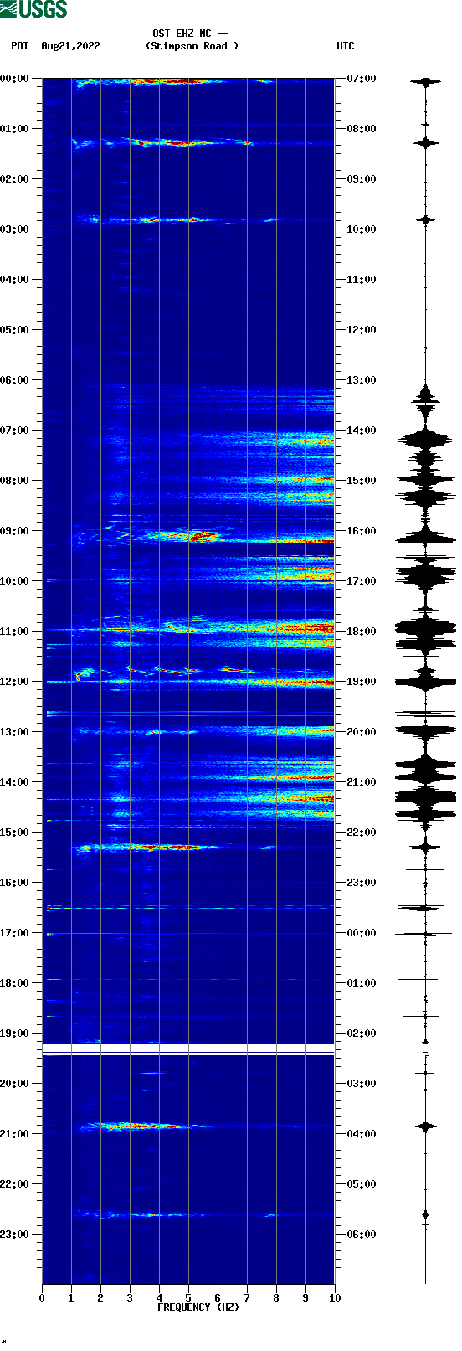Click the 10 Hz frequency tick label
The image size is (462, 1351).
click(x=335, y=1298)
